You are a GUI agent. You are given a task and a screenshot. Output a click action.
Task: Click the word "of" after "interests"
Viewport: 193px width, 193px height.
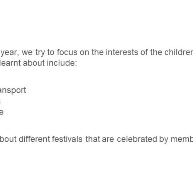(144, 52)
